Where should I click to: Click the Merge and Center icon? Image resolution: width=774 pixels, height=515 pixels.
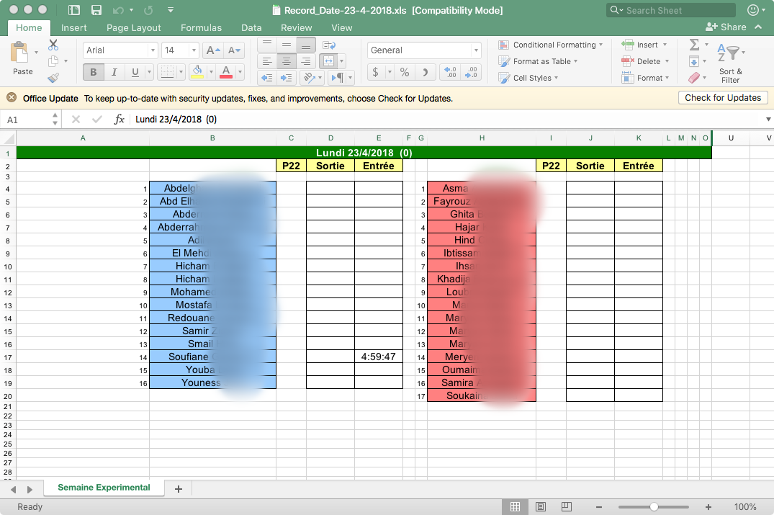[x=329, y=61]
